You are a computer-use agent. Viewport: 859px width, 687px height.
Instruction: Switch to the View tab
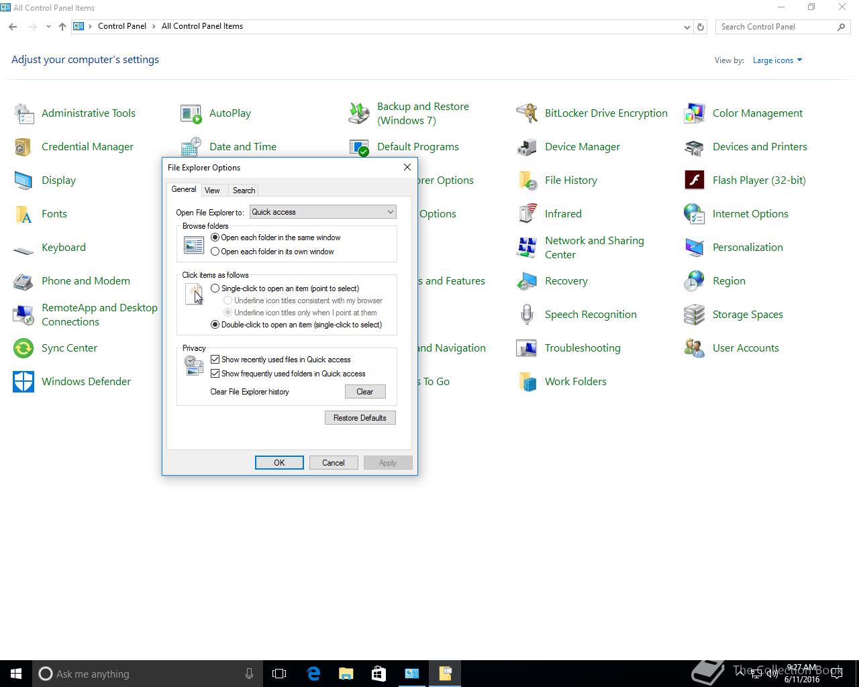coord(212,191)
